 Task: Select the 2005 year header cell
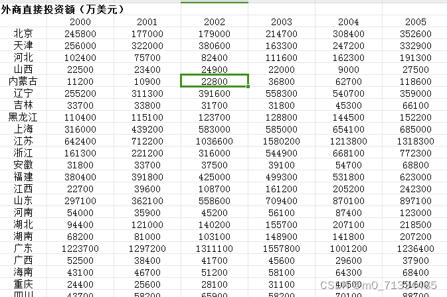[x=416, y=22]
